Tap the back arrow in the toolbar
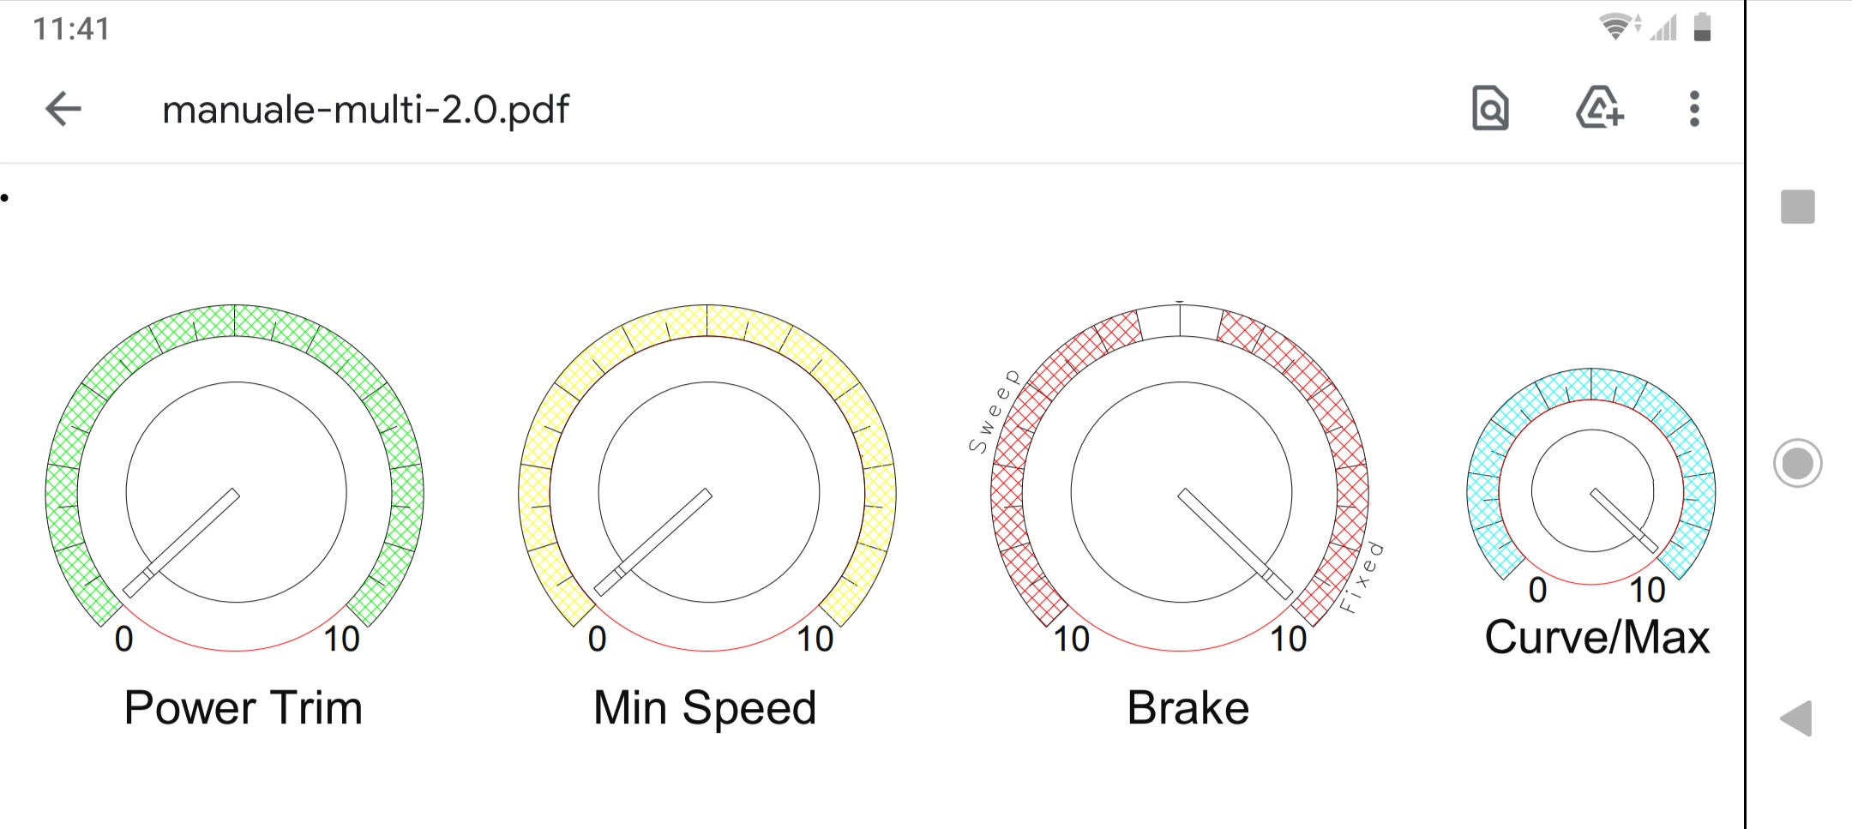The width and height of the screenshot is (1852, 829). (x=63, y=109)
